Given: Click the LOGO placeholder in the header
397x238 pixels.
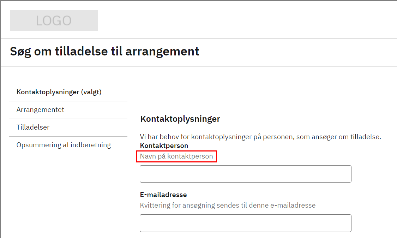Looking at the screenshot, I should [54, 20].
